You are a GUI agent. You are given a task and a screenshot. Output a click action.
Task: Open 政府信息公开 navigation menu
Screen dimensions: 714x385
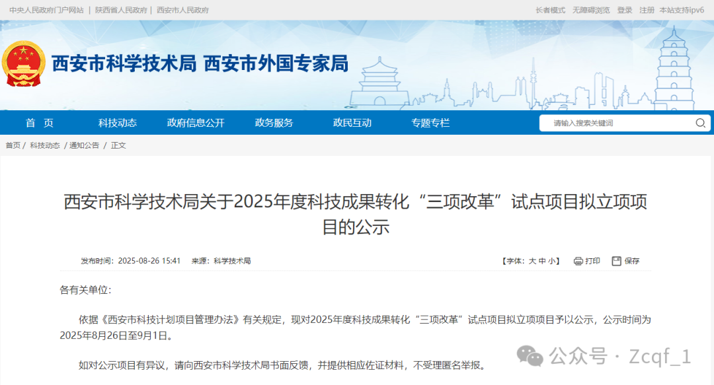click(x=196, y=123)
